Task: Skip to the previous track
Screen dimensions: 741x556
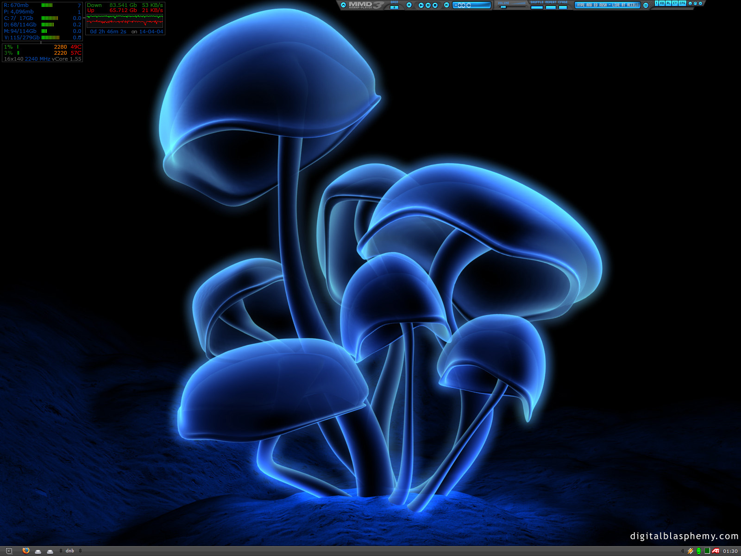Action: tap(409, 5)
